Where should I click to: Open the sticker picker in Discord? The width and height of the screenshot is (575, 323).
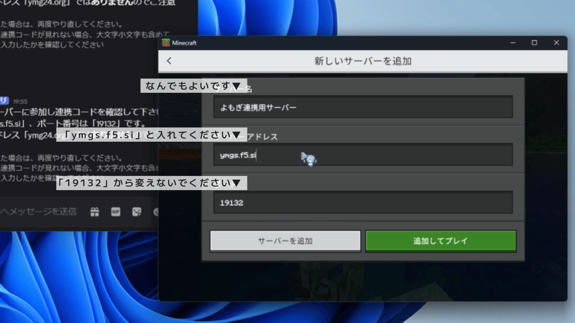pos(137,212)
